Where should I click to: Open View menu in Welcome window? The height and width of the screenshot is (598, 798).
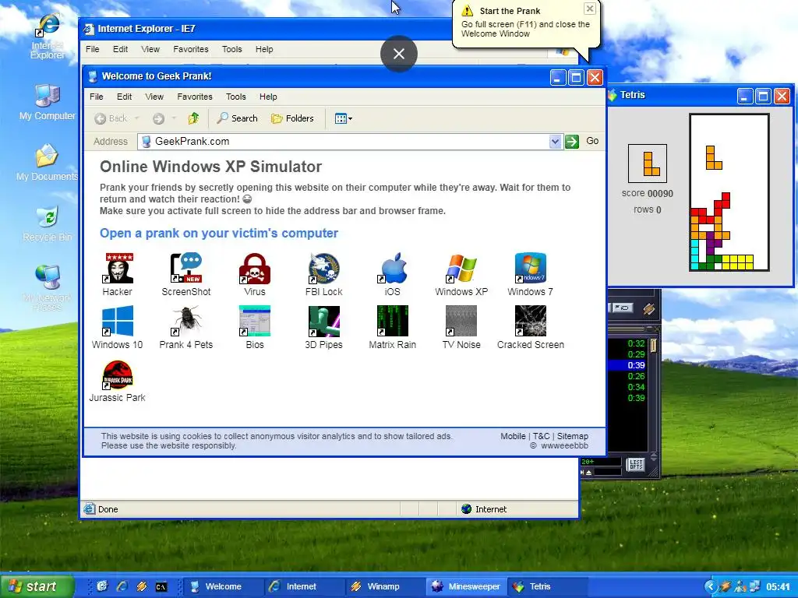point(154,97)
